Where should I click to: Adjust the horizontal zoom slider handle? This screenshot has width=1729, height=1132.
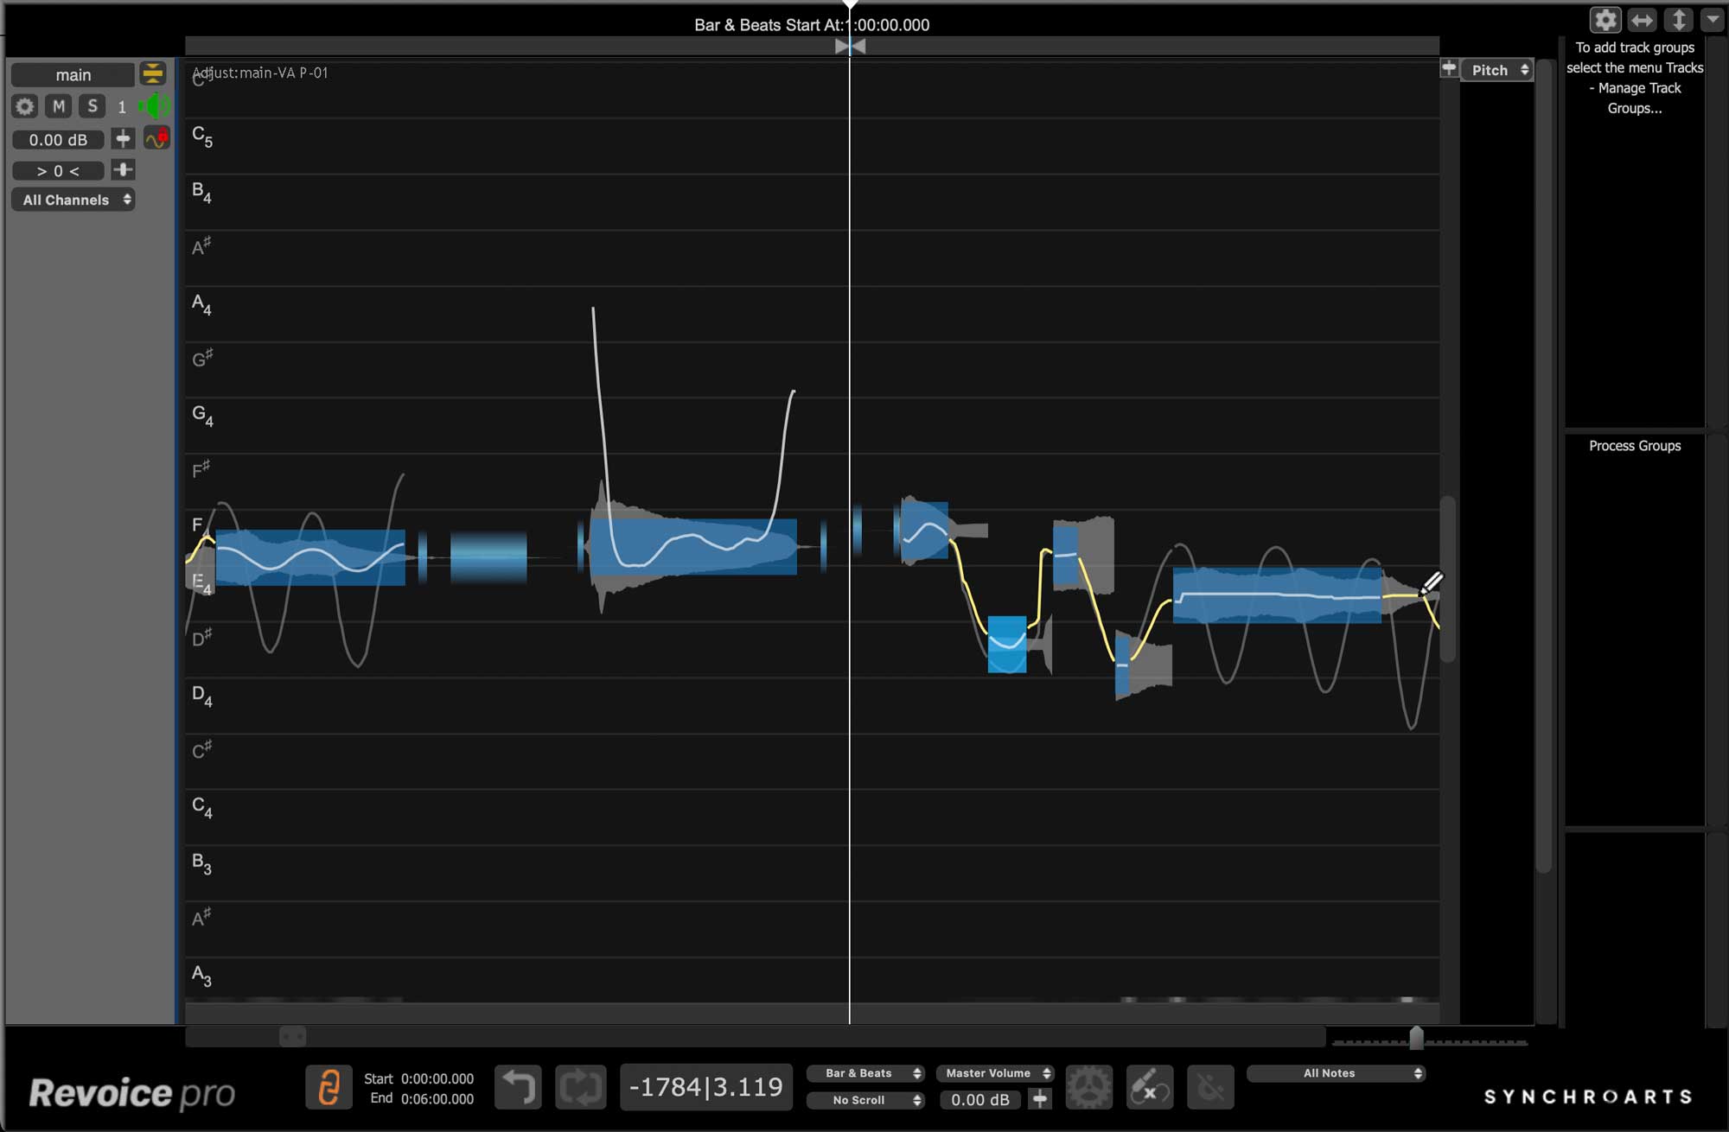pyautogui.click(x=1416, y=1038)
